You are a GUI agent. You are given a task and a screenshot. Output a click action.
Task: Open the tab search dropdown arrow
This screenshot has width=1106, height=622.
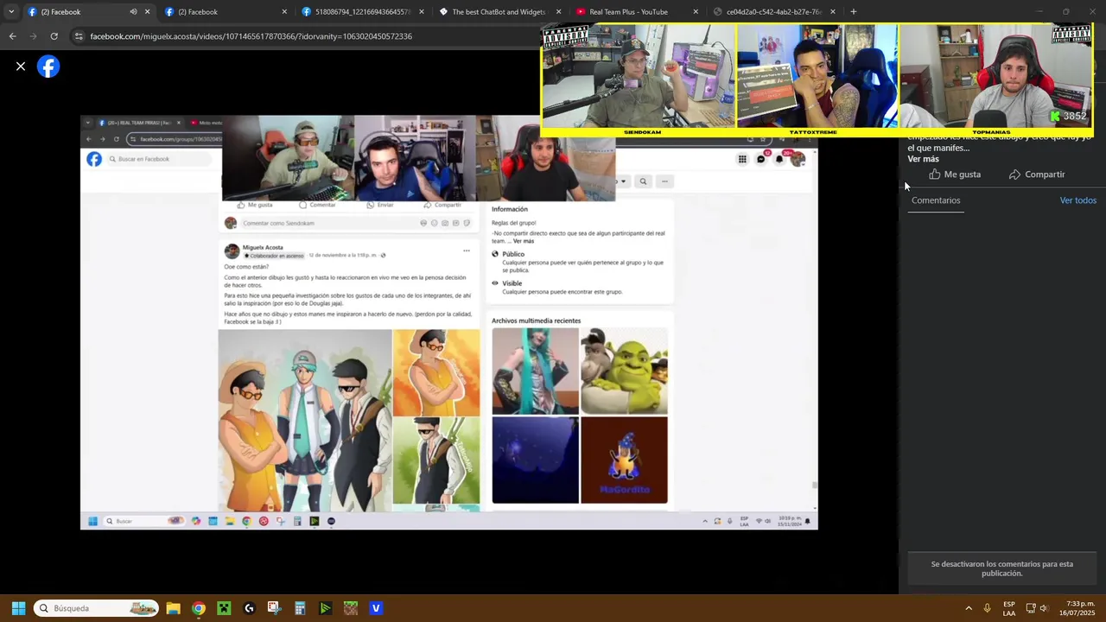tap(10, 12)
